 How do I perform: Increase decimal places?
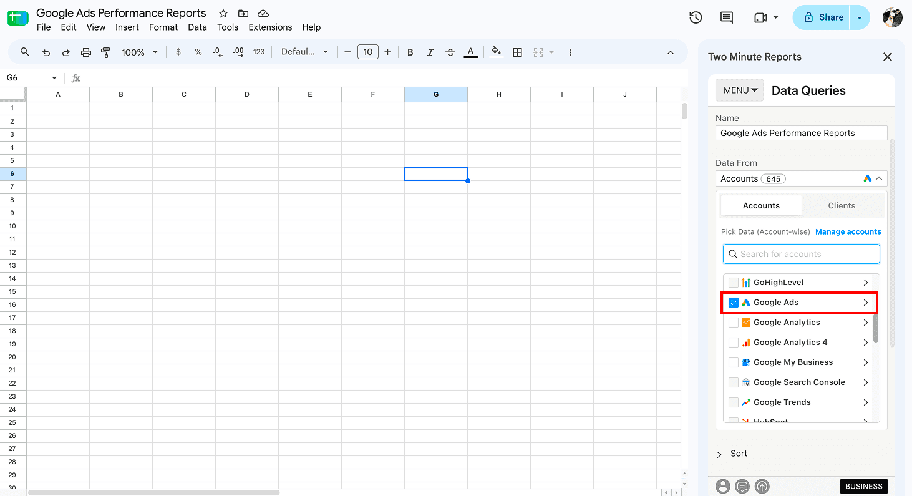tap(238, 52)
